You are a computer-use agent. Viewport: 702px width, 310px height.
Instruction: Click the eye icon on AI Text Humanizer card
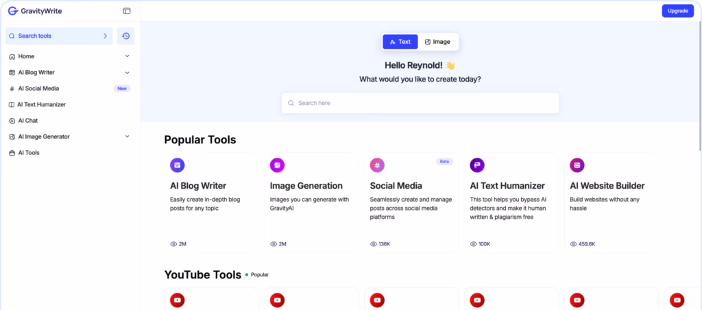pyautogui.click(x=474, y=244)
